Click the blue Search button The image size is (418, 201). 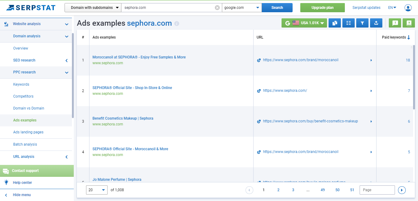pos(277,8)
